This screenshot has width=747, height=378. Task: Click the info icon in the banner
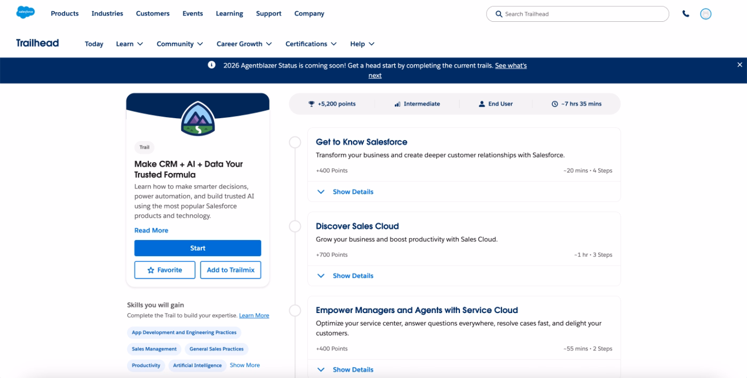[212, 65]
